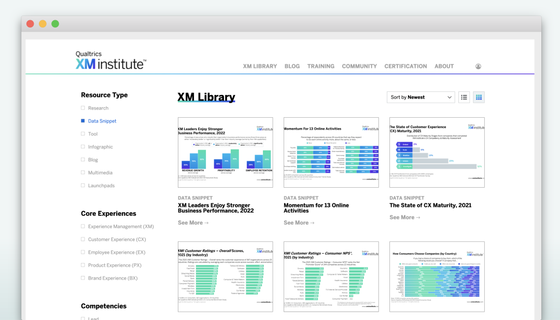Select the Blog resource type checkbox

83,160
